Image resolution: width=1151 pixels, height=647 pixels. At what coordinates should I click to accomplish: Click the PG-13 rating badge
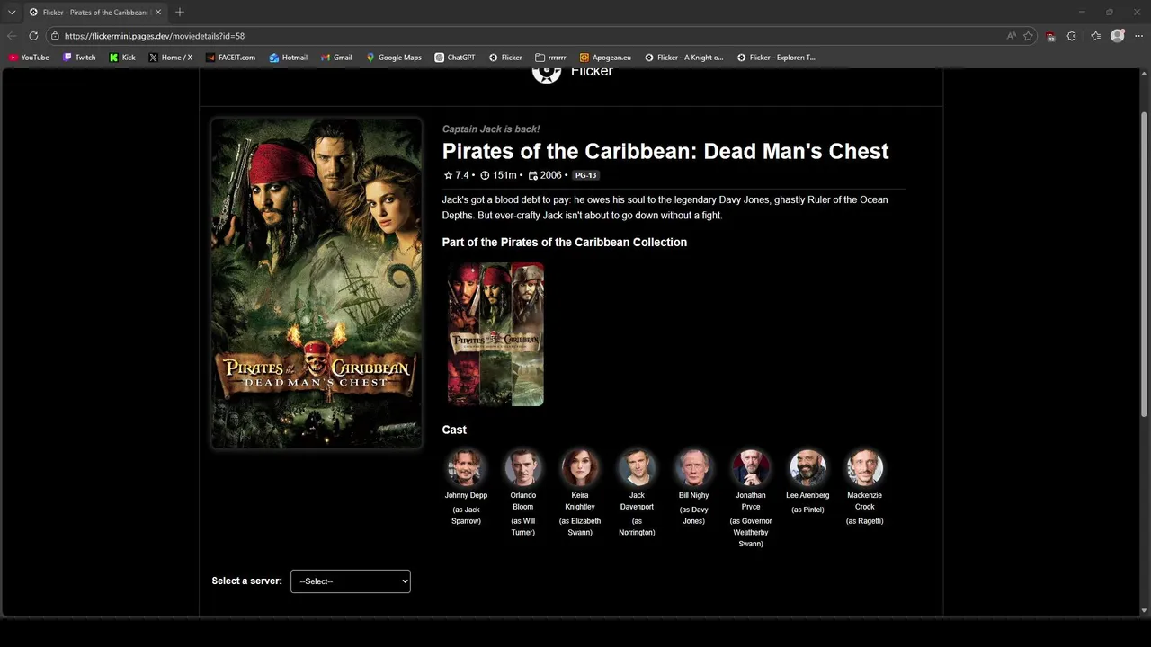tap(585, 175)
